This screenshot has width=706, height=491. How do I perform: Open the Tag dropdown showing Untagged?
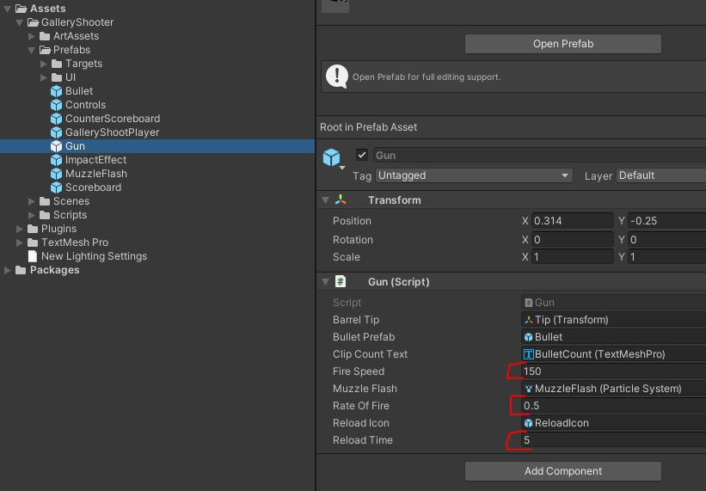coord(474,175)
